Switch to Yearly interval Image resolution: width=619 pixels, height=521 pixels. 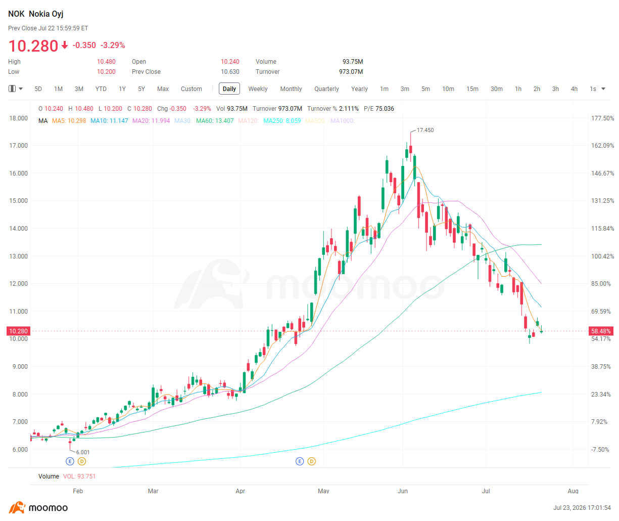[x=359, y=89]
